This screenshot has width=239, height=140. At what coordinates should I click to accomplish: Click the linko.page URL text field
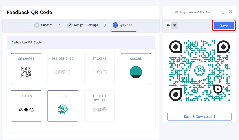189,13
